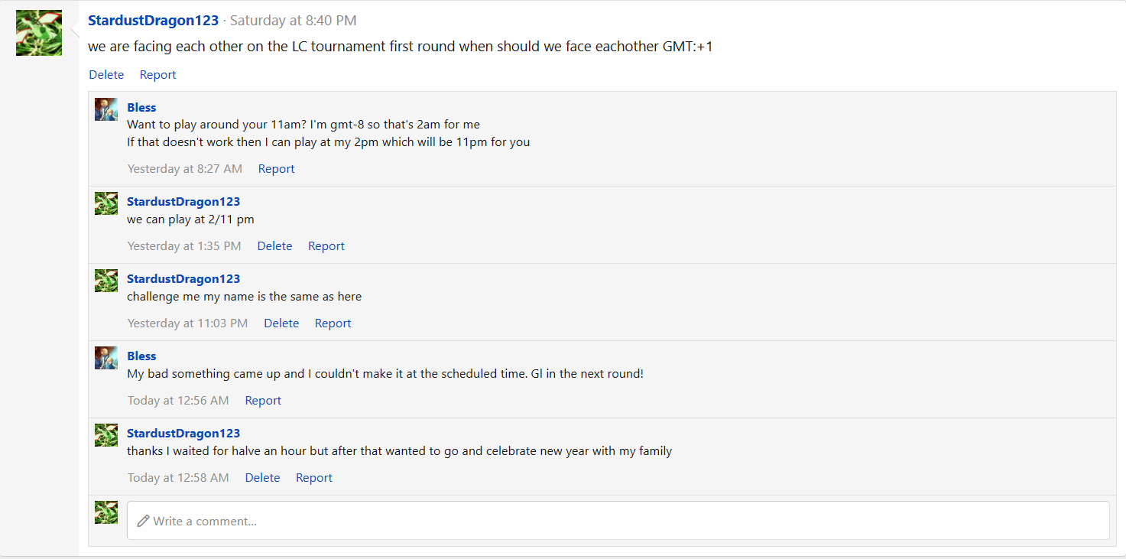
Task: Report Bless's comment from 8:27 AM
Action: pyautogui.click(x=276, y=169)
